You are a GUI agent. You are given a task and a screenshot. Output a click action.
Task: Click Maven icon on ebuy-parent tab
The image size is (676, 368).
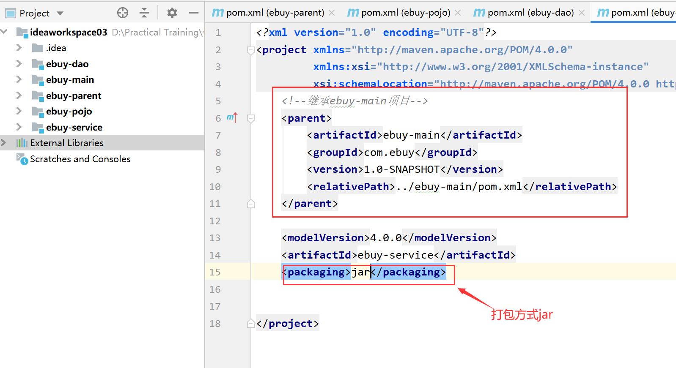[x=217, y=13]
